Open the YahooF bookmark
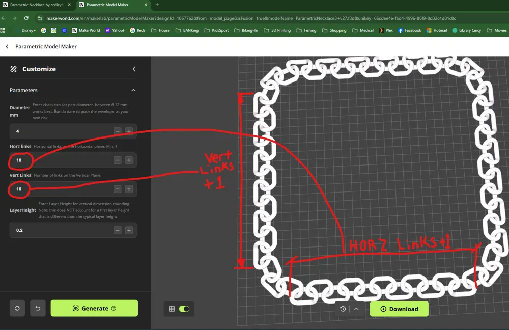The image size is (509, 330). (x=115, y=30)
